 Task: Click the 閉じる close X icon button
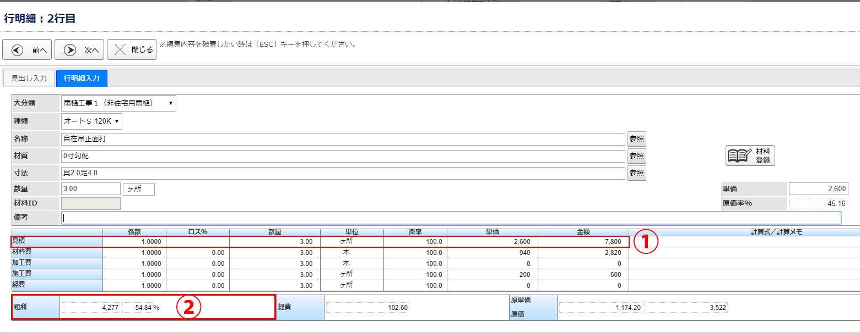[x=132, y=50]
